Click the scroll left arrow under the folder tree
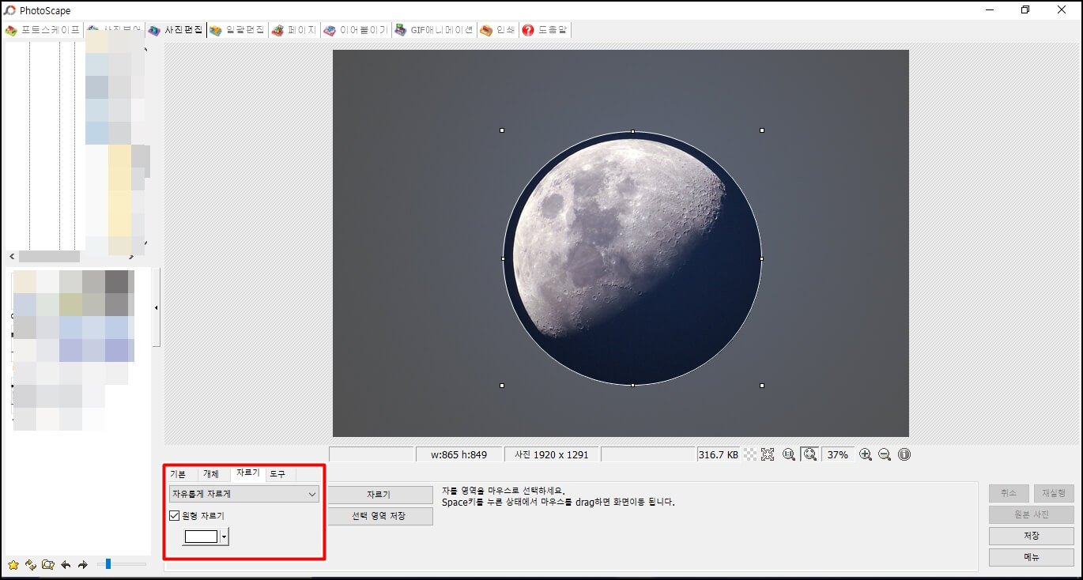Image resolution: width=1083 pixels, height=580 pixels. pyautogui.click(x=11, y=257)
